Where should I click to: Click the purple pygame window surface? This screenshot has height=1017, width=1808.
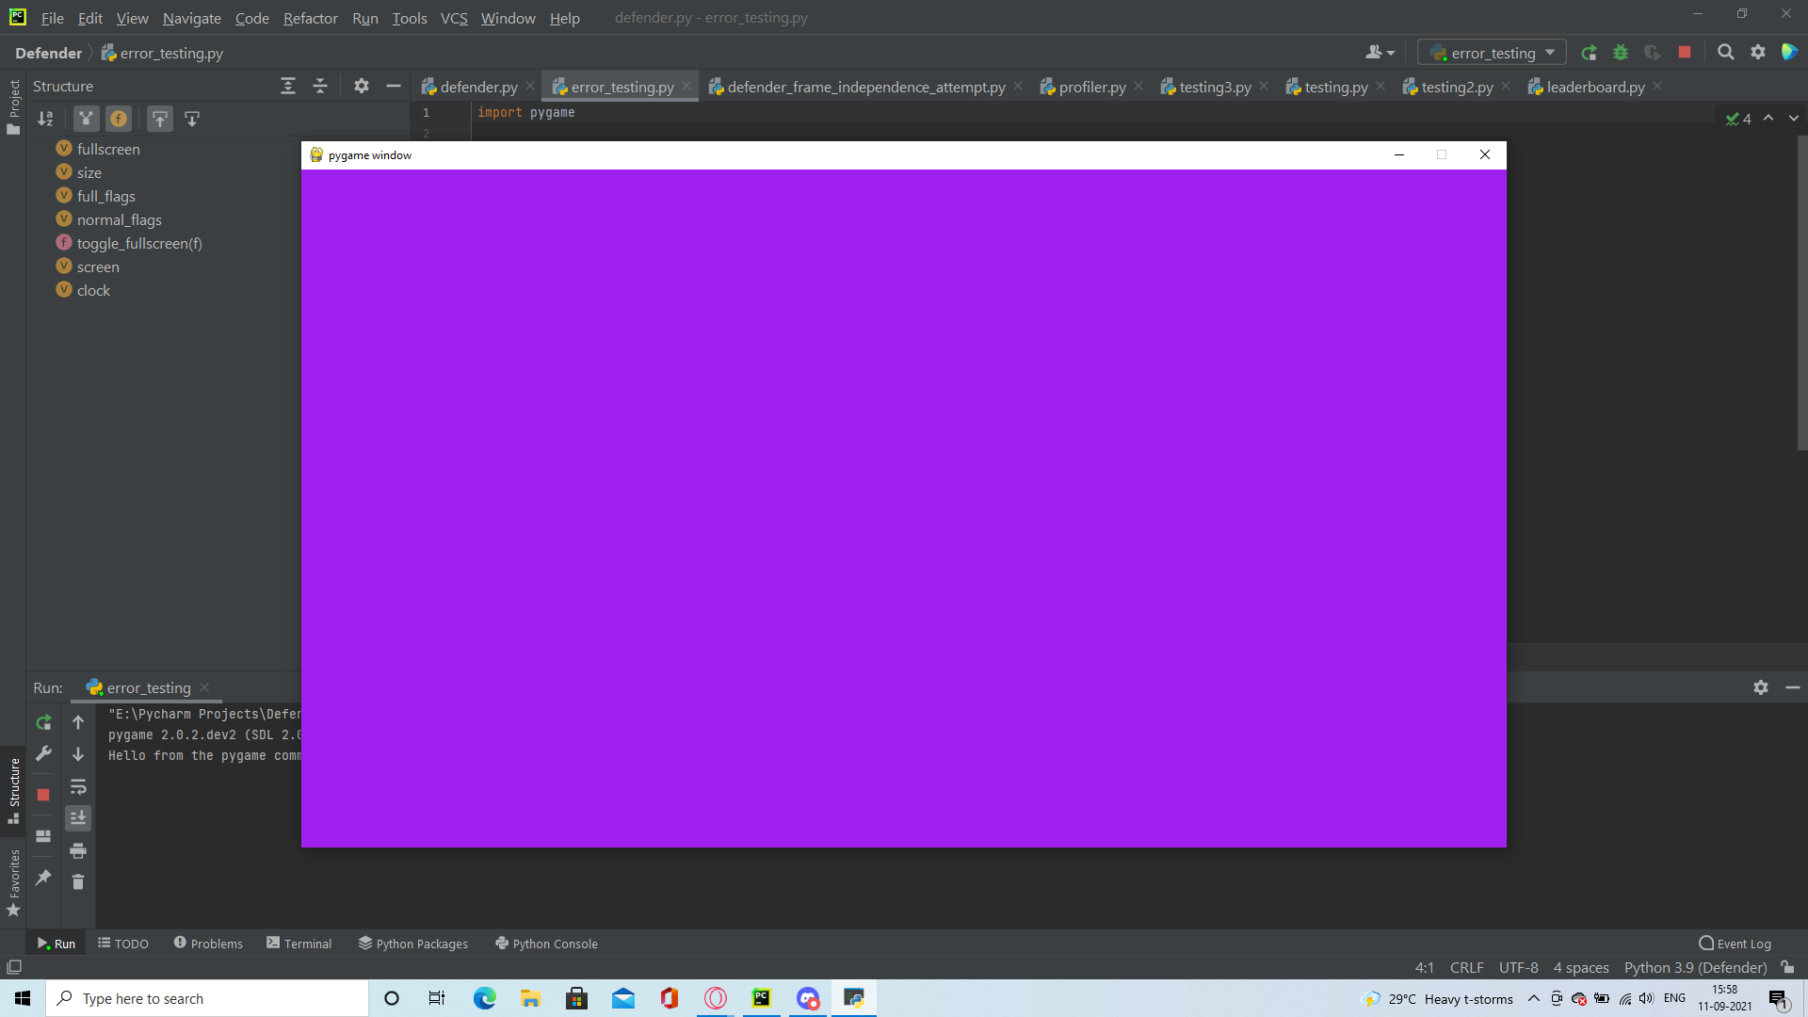point(903,508)
